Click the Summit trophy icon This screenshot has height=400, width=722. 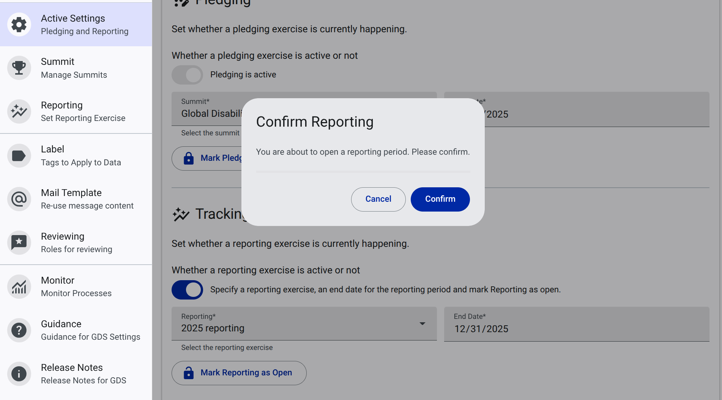19,68
